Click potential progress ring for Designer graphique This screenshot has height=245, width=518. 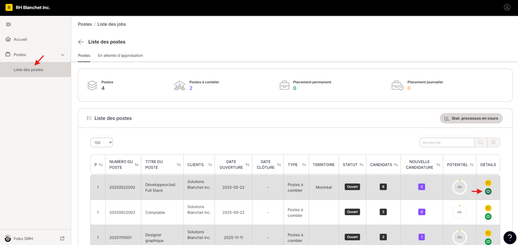(x=459, y=237)
